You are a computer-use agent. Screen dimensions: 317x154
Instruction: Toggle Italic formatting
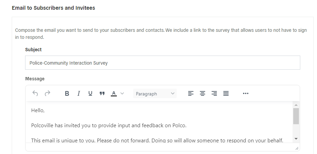(x=79, y=94)
